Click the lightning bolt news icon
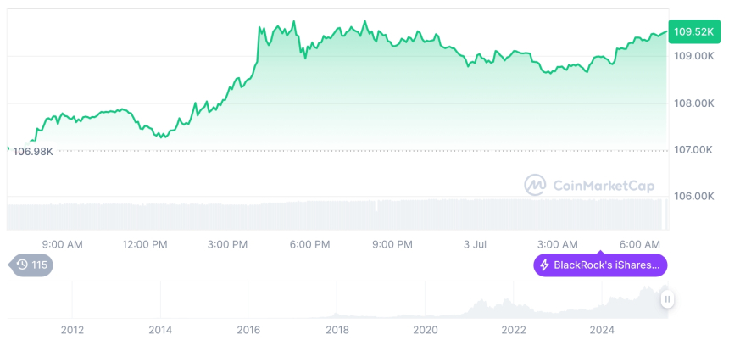Image resolution: width=729 pixels, height=340 pixels. pos(544,265)
